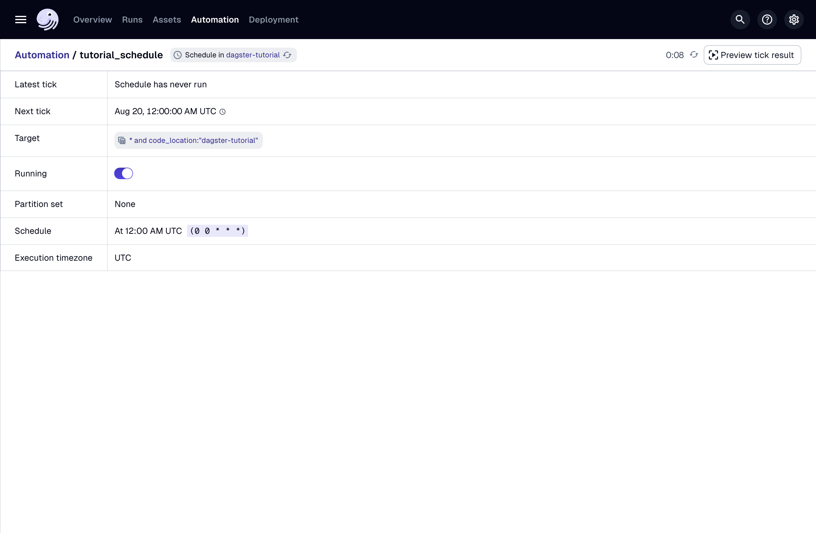Select the Deployment tab

tap(274, 20)
